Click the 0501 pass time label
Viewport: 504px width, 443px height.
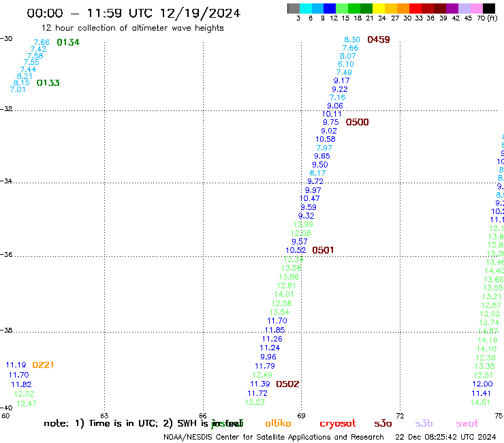(323, 250)
